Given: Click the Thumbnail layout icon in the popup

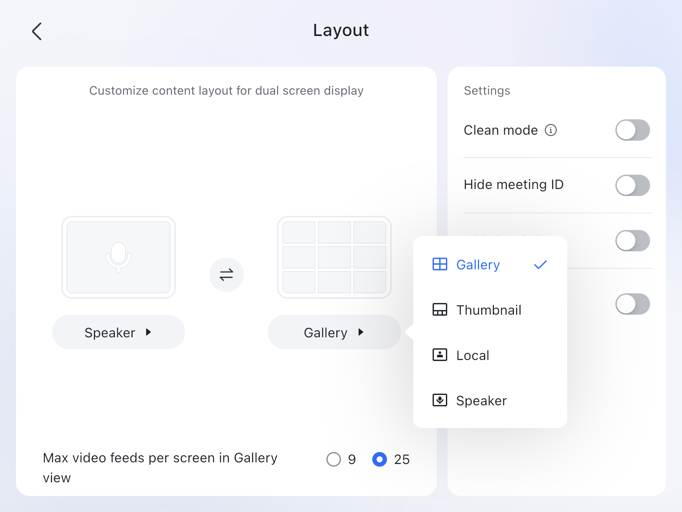Looking at the screenshot, I should pos(440,310).
